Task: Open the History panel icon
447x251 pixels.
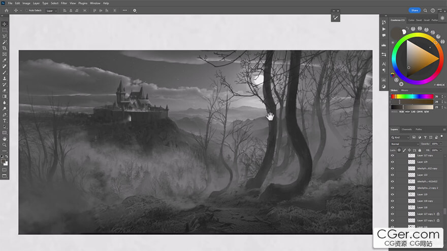Action: pos(384,22)
